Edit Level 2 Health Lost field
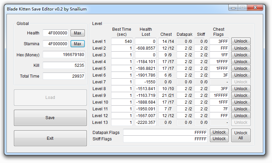The width and height of the screenshot is (272, 163). click(x=146, y=48)
